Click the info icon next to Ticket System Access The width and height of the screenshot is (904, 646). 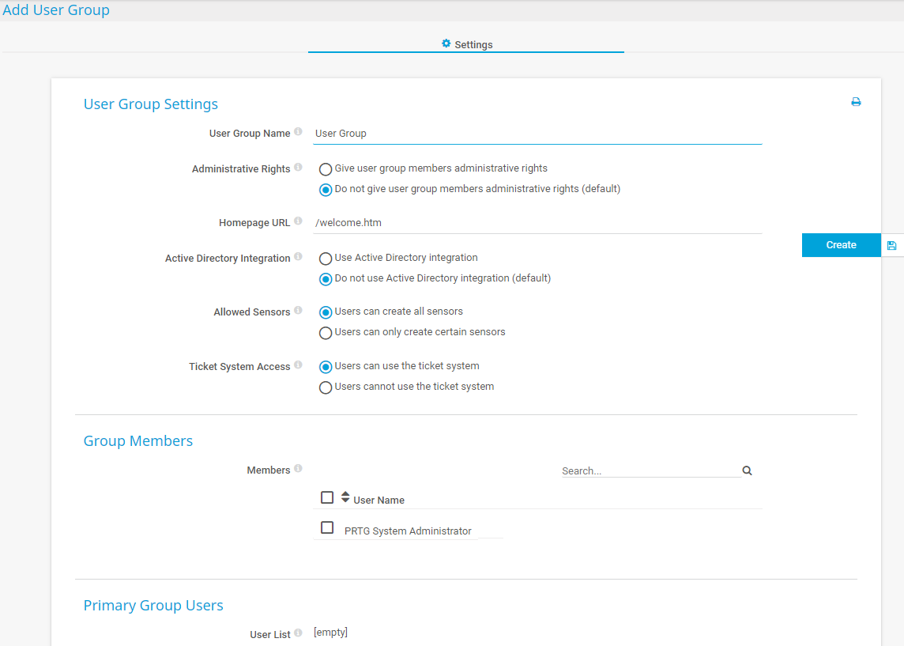click(298, 365)
